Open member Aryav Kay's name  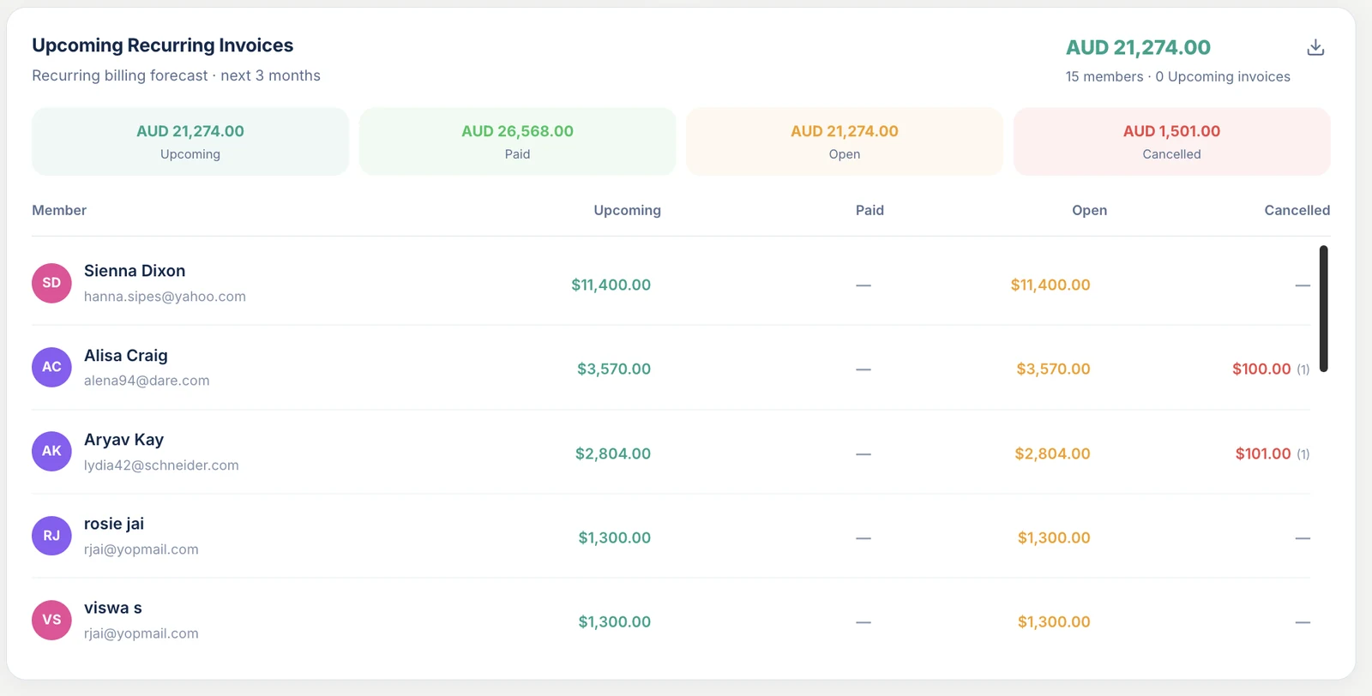[123, 440]
